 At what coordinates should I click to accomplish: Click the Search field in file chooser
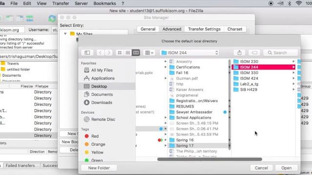click(281, 52)
